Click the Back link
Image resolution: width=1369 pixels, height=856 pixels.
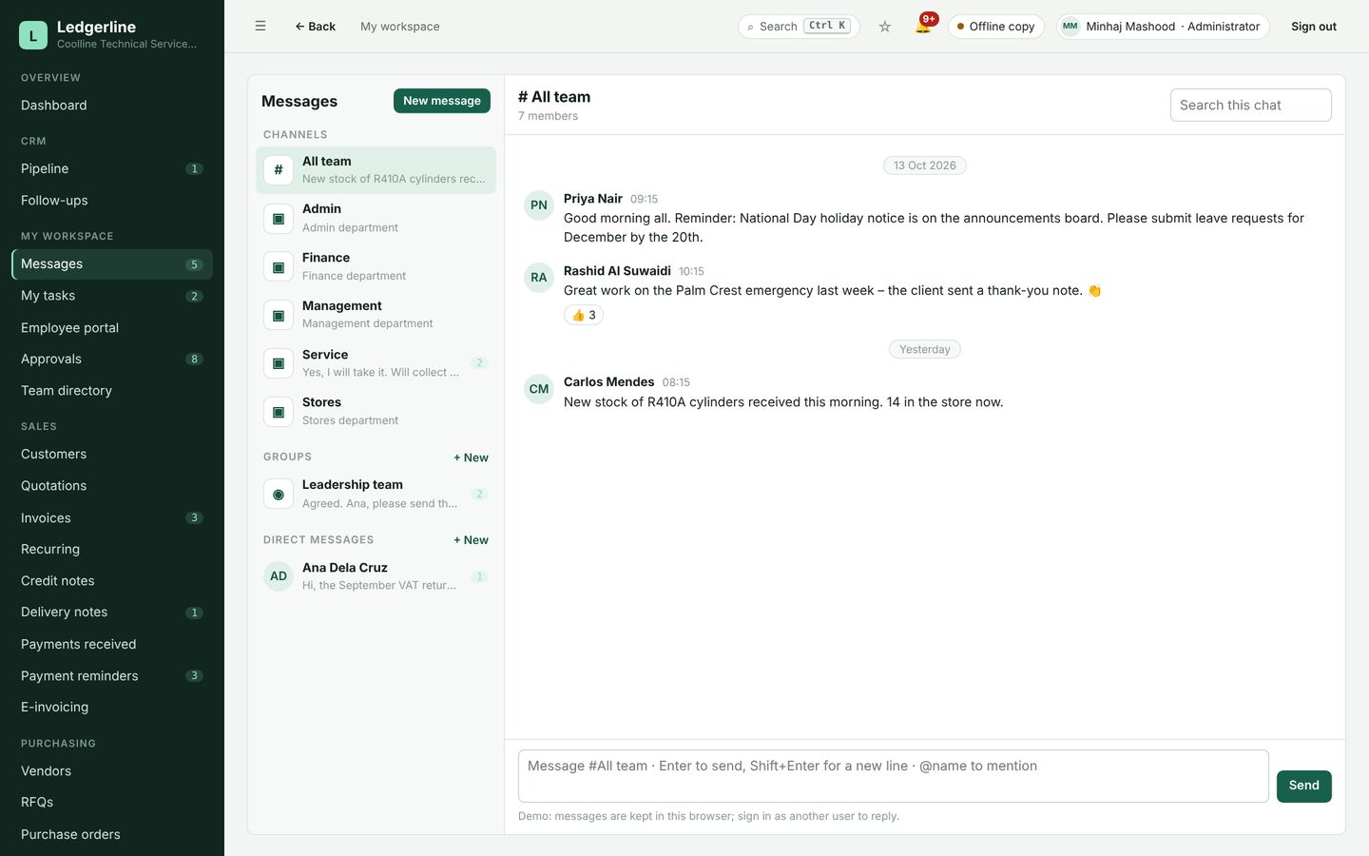(x=315, y=27)
